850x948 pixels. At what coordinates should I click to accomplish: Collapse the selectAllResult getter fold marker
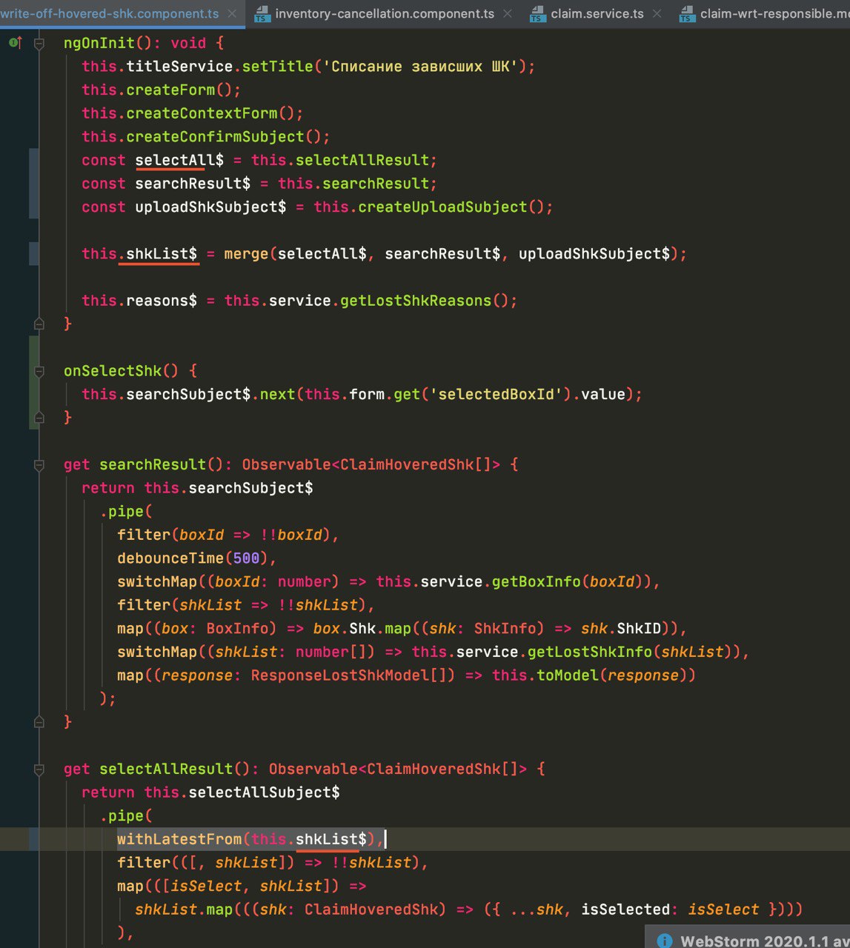point(39,770)
